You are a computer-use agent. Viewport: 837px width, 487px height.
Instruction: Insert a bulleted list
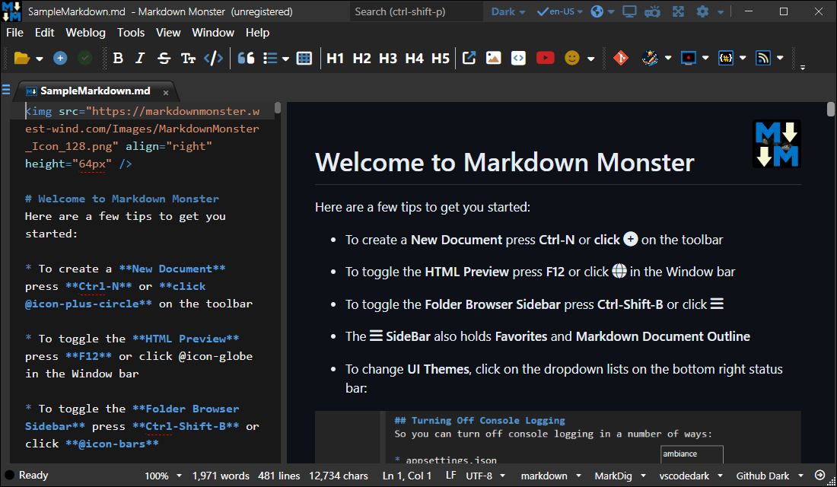point(270,58)
